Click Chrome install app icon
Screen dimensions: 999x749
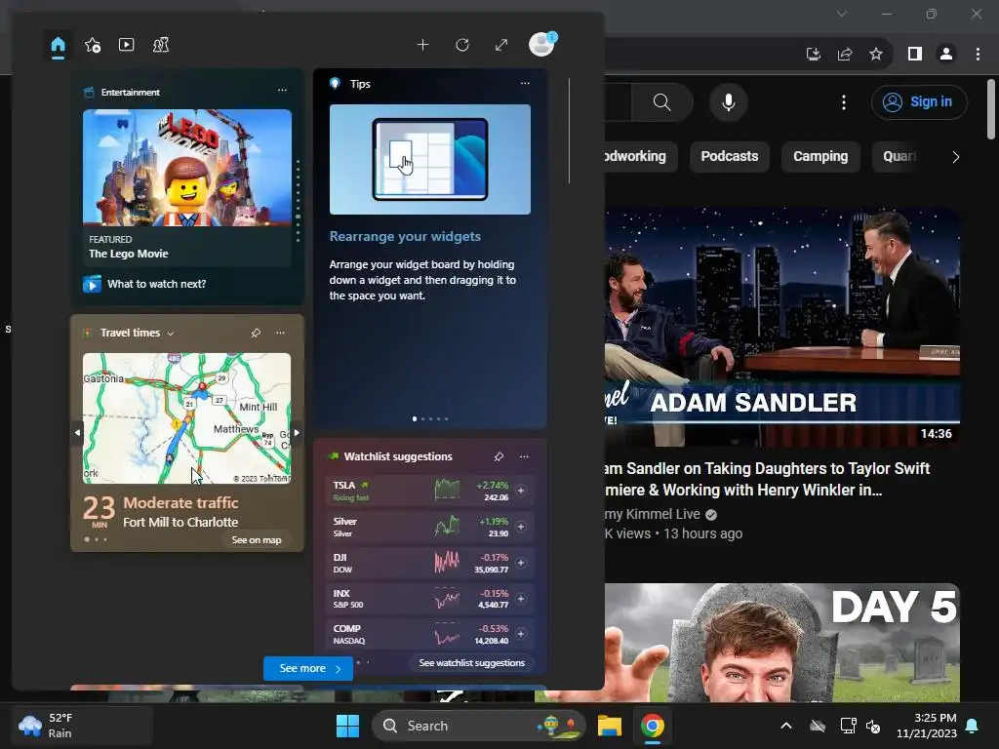click(813, 55)
